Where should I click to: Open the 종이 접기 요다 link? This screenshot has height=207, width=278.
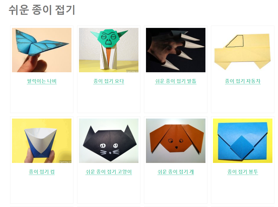[109, 81]
